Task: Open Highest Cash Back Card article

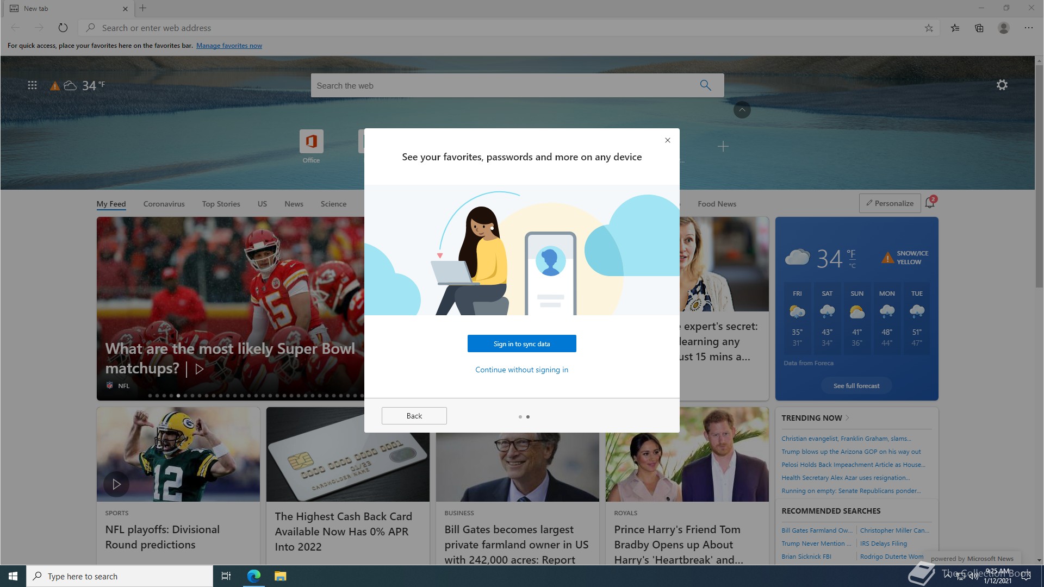Action: point(343,532)
